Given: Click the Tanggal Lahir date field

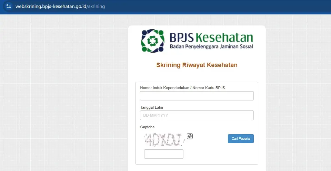Looking at the screenshot, I should (197, 115).
